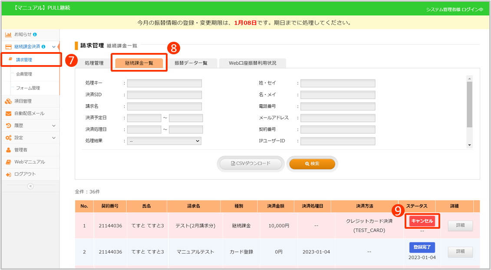The image size is (491, 270).
Task: Click the 自動配信メール envelope icon
Action: tap(8, 113)
